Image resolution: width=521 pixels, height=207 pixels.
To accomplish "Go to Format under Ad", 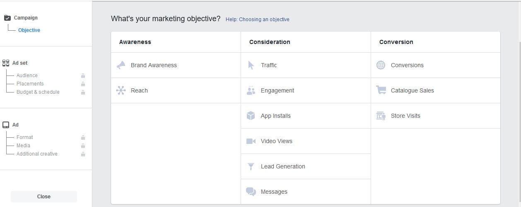I will coord(25,137).
